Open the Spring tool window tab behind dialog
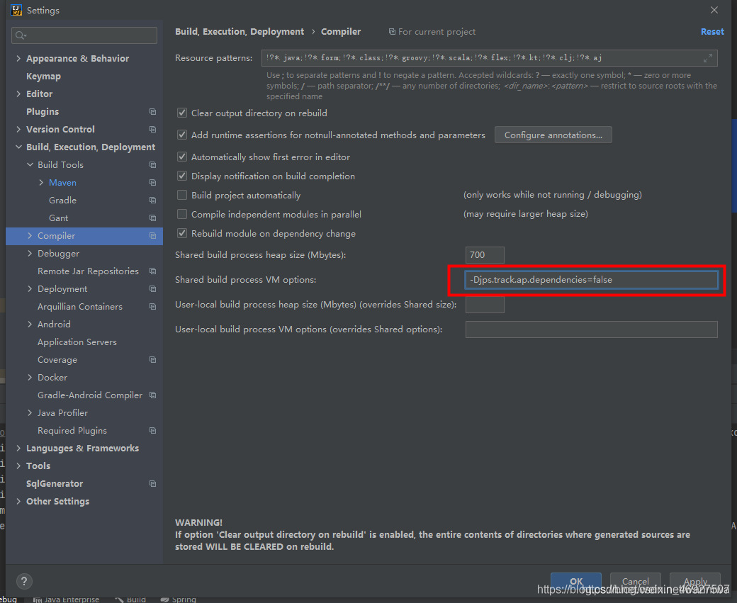The width and height of the screenshot is (737, 603). click(x=178, y=599)
